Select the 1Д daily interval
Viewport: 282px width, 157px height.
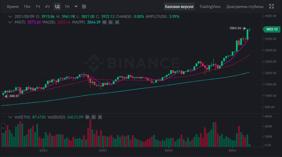tap(57, 7)
